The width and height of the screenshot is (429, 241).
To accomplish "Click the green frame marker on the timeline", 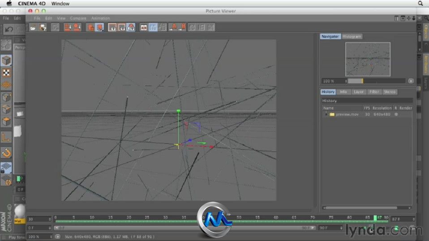I will [375, 218].
